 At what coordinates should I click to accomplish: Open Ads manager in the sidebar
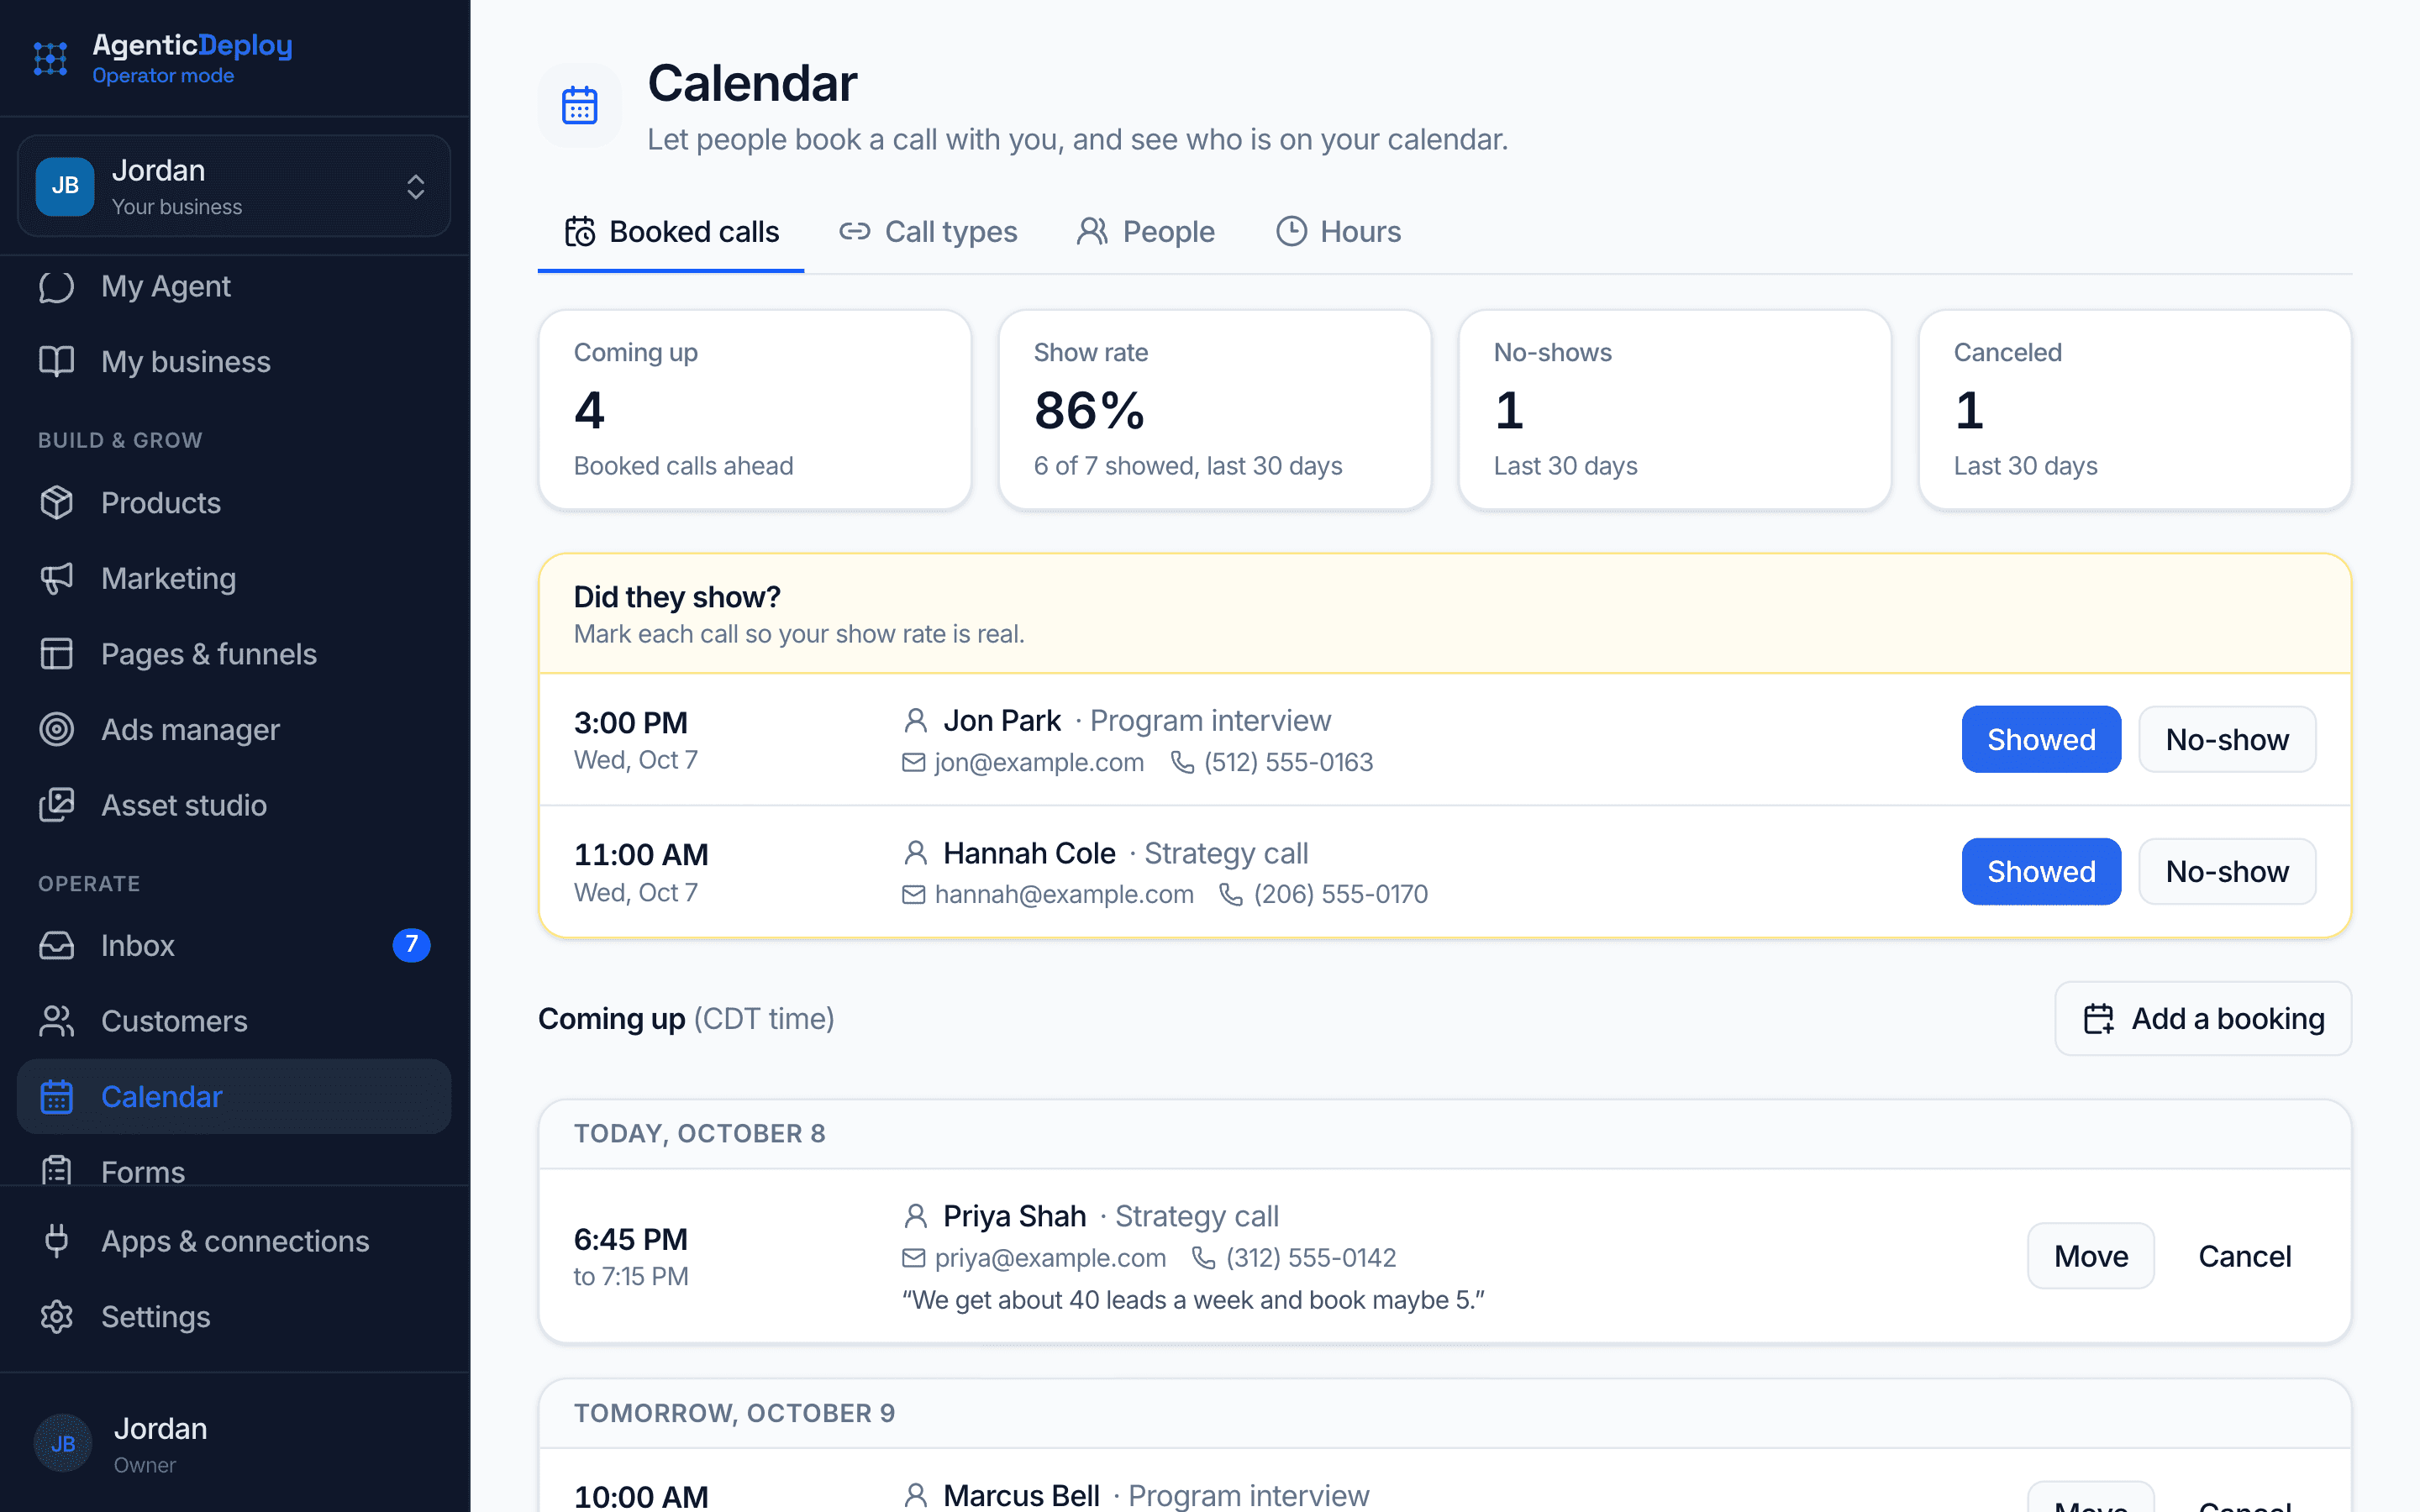click(234, 730)
